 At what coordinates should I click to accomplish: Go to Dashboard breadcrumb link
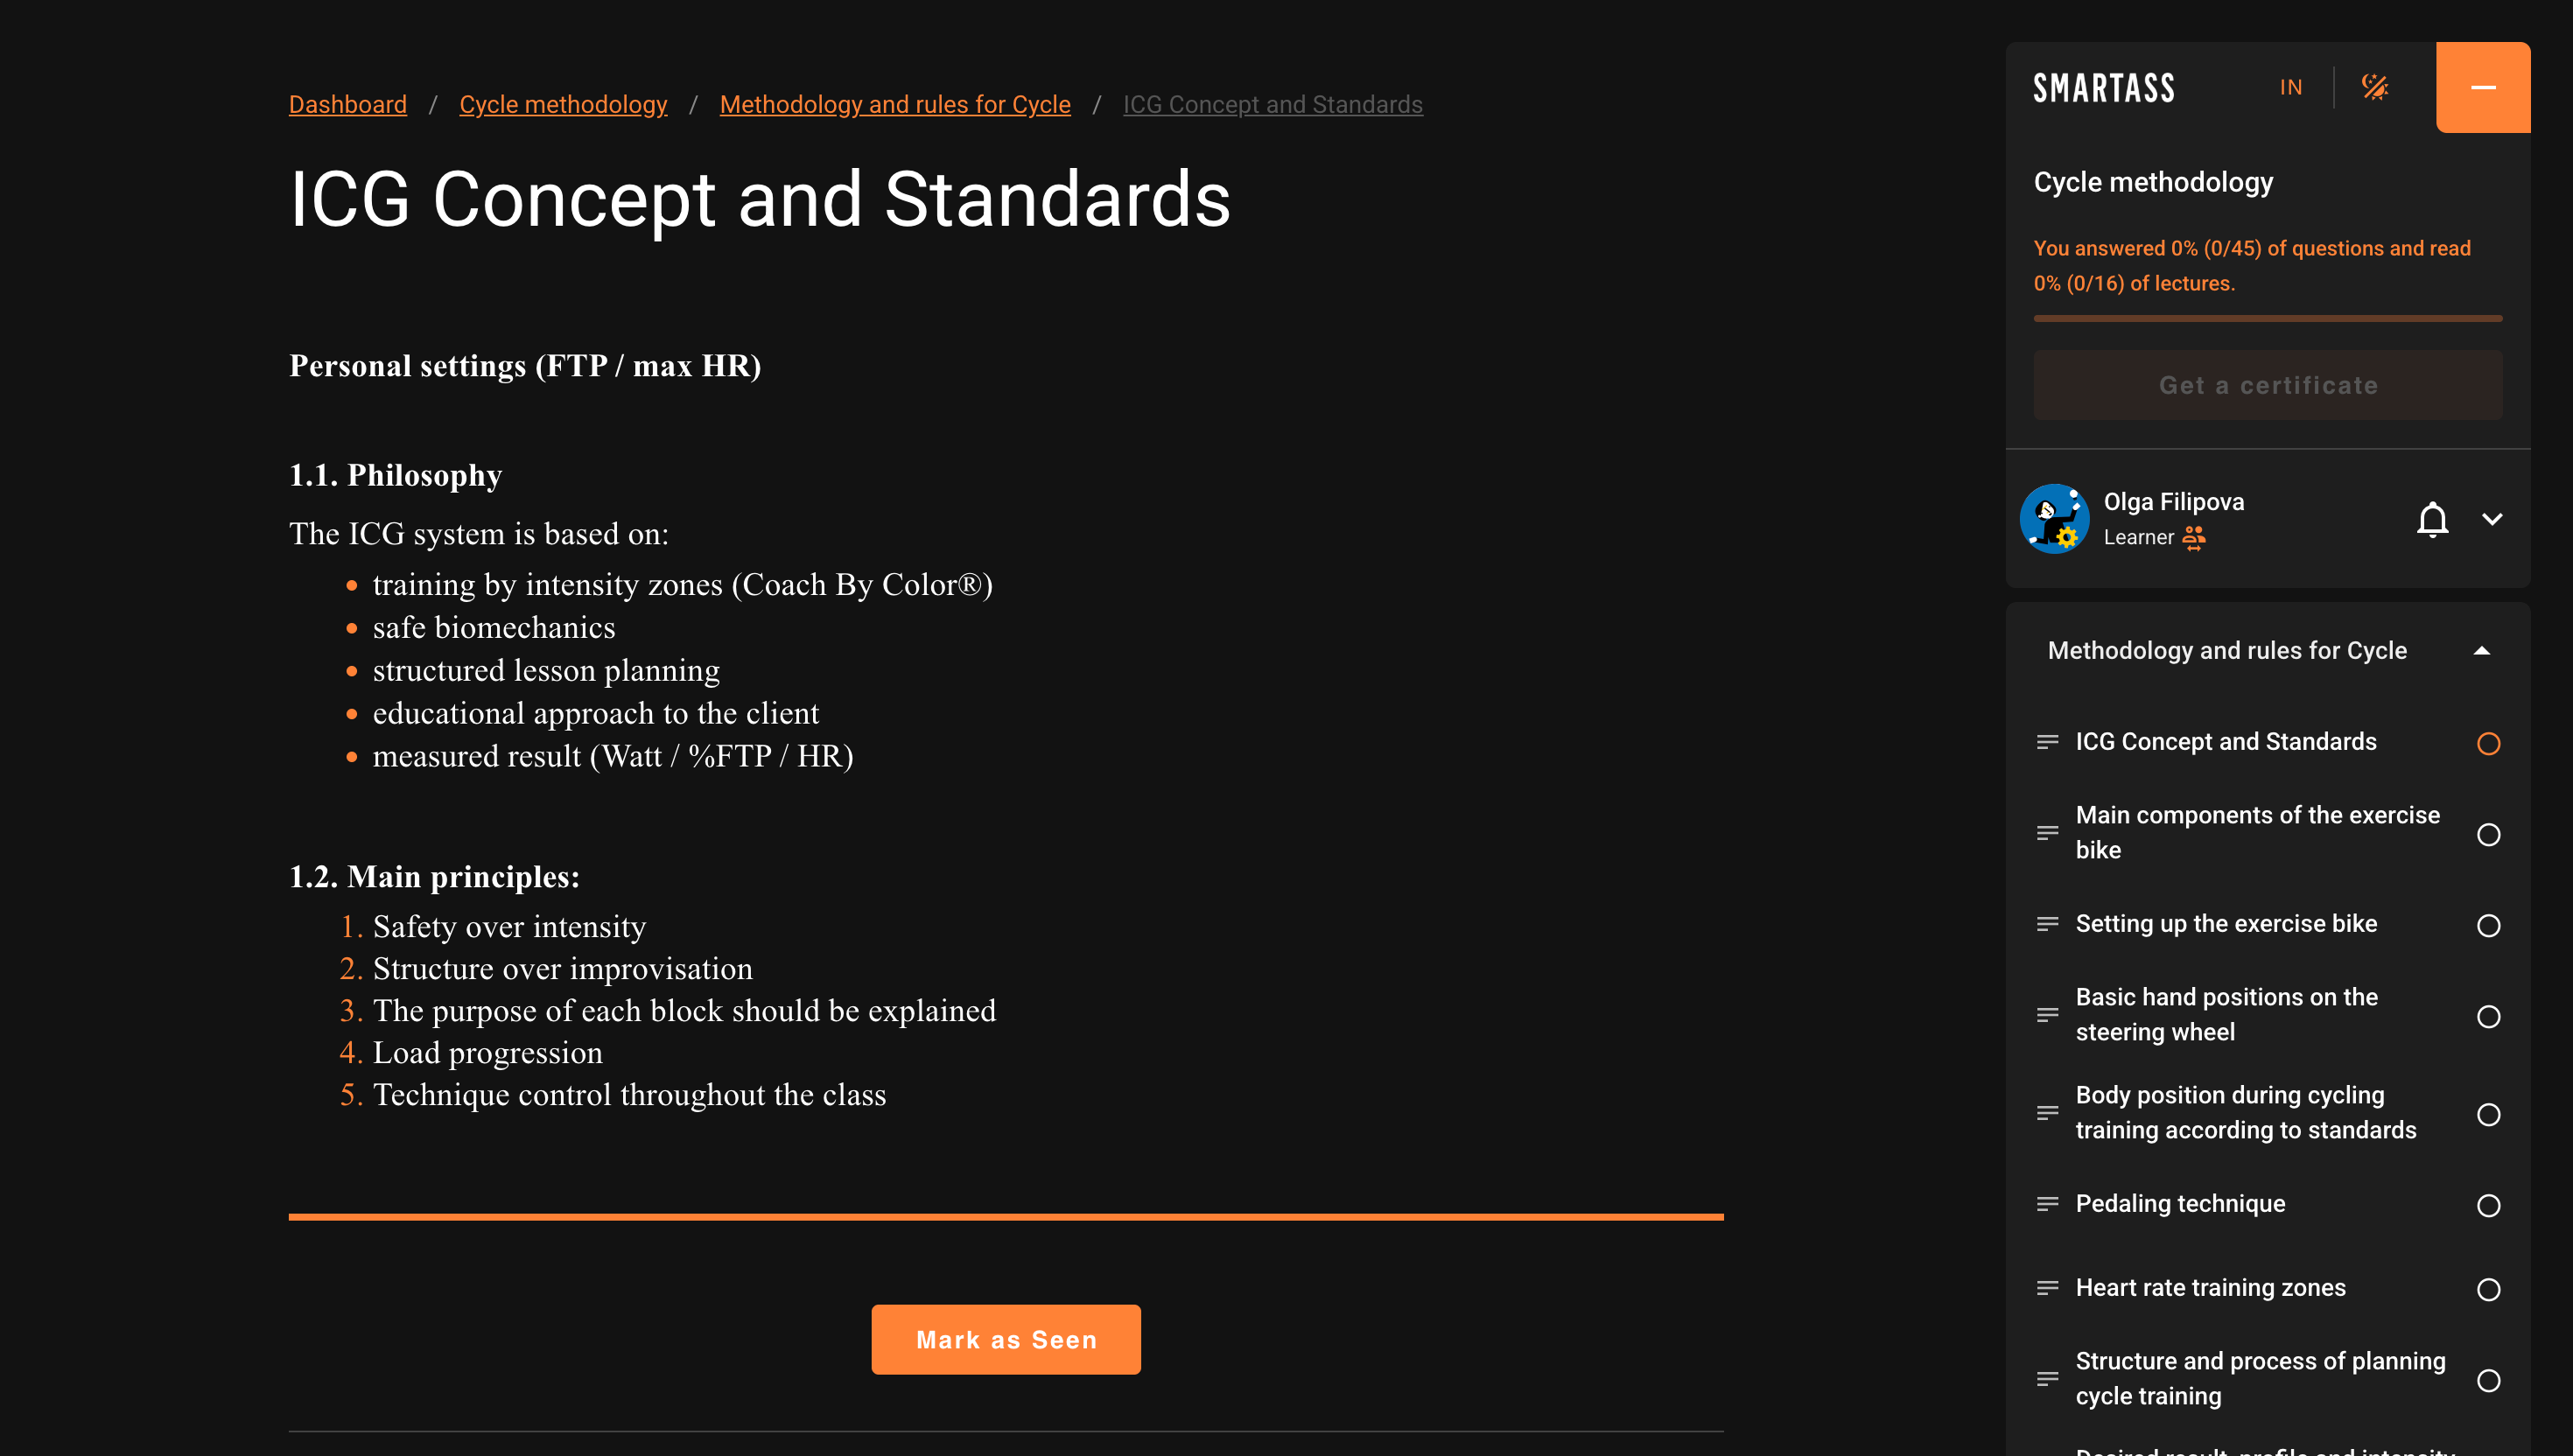347,104
